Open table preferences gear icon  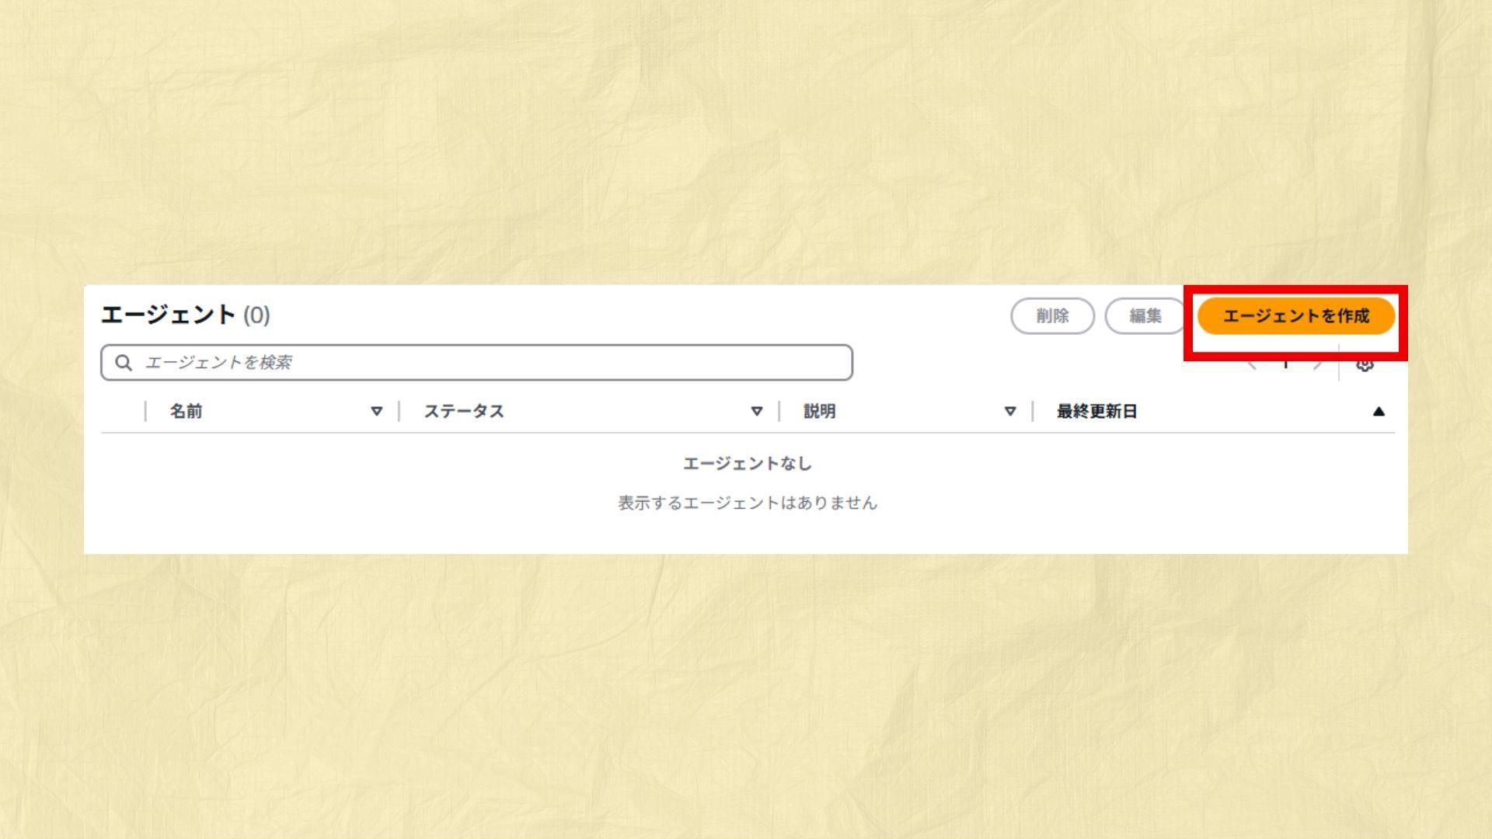[1365, 365]
